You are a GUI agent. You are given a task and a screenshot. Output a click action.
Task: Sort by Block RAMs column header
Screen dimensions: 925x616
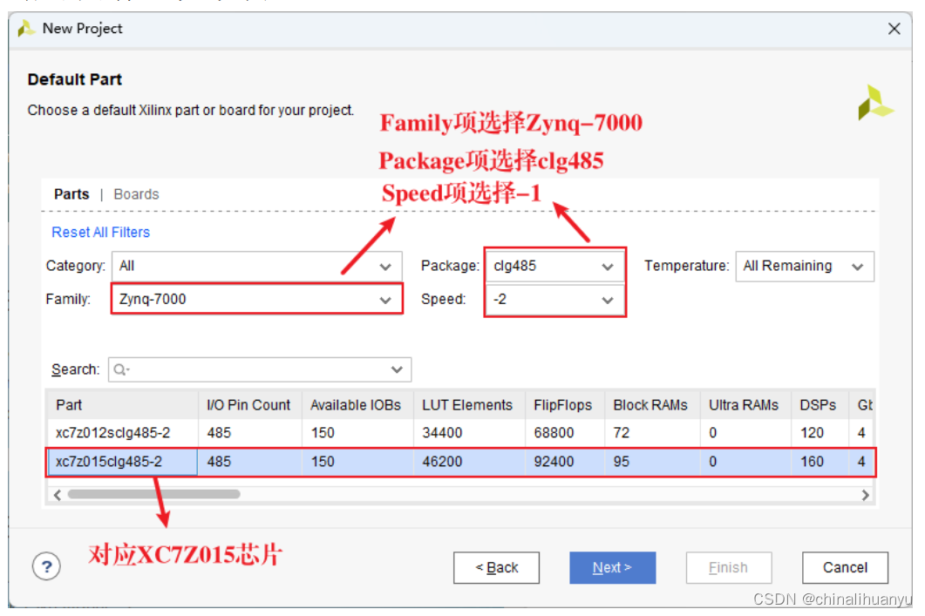tap(652, 405)
